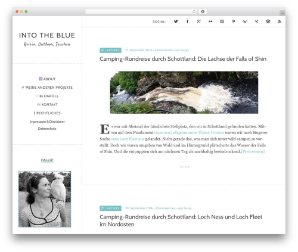Go to Into The Blue site title

tap(47, 35)
